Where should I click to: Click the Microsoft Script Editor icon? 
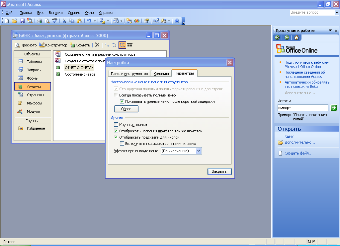pos(137,21)
